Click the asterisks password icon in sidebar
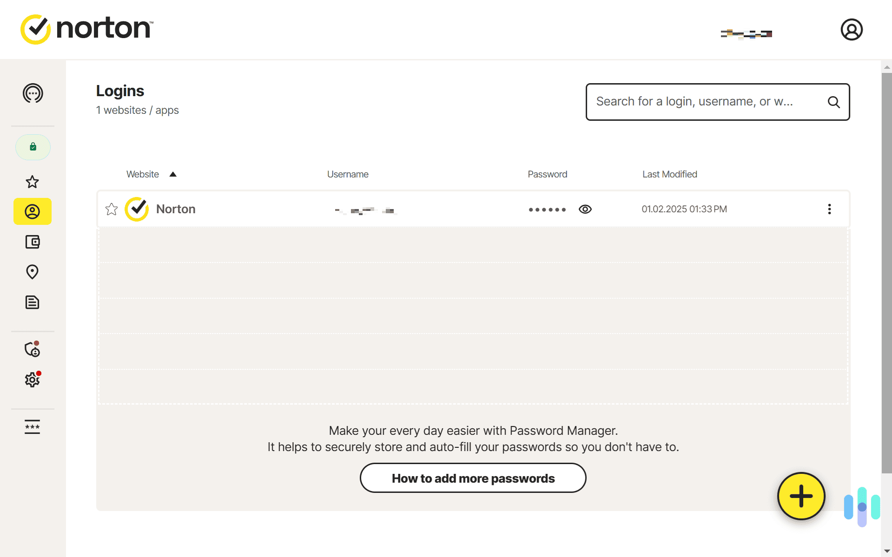This screenshot has width=892, height=557. (x=32, y=427)
